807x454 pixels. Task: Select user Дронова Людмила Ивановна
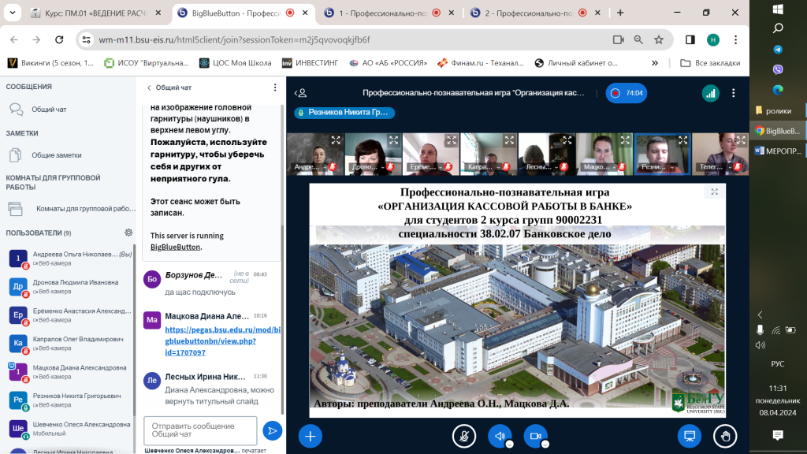tap(70, 287)
